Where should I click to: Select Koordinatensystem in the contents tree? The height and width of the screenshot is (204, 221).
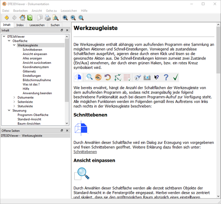click(36, 67)
